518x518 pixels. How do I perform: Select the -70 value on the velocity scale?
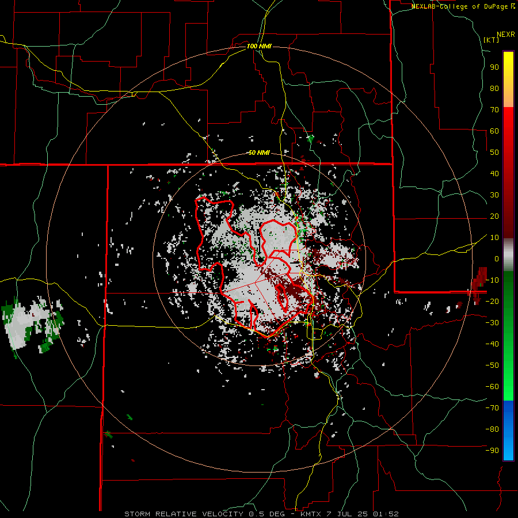[492, 407]
